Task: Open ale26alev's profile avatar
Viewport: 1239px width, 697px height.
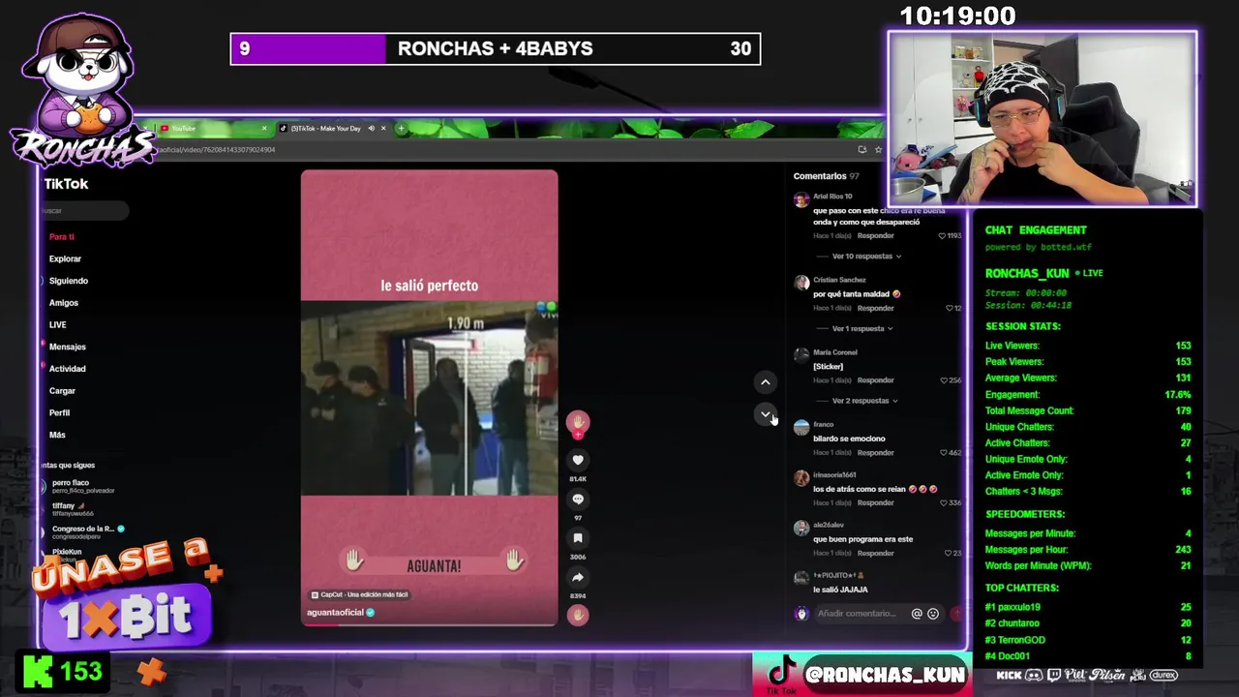Action: pyautogui.click(x=801, y=529)
